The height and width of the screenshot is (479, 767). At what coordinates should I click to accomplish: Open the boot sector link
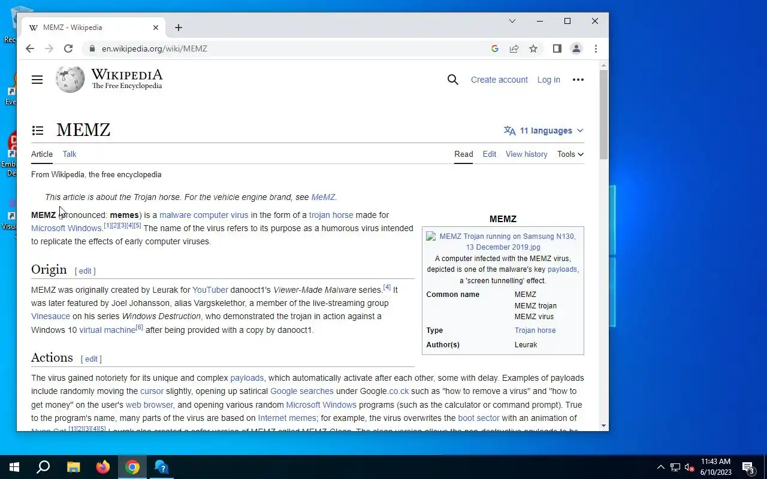click(x=479, y=418)
